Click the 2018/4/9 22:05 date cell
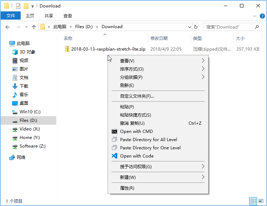Image resolution: width=267 pixels, height=206 pixels. [x=166, y=49]
